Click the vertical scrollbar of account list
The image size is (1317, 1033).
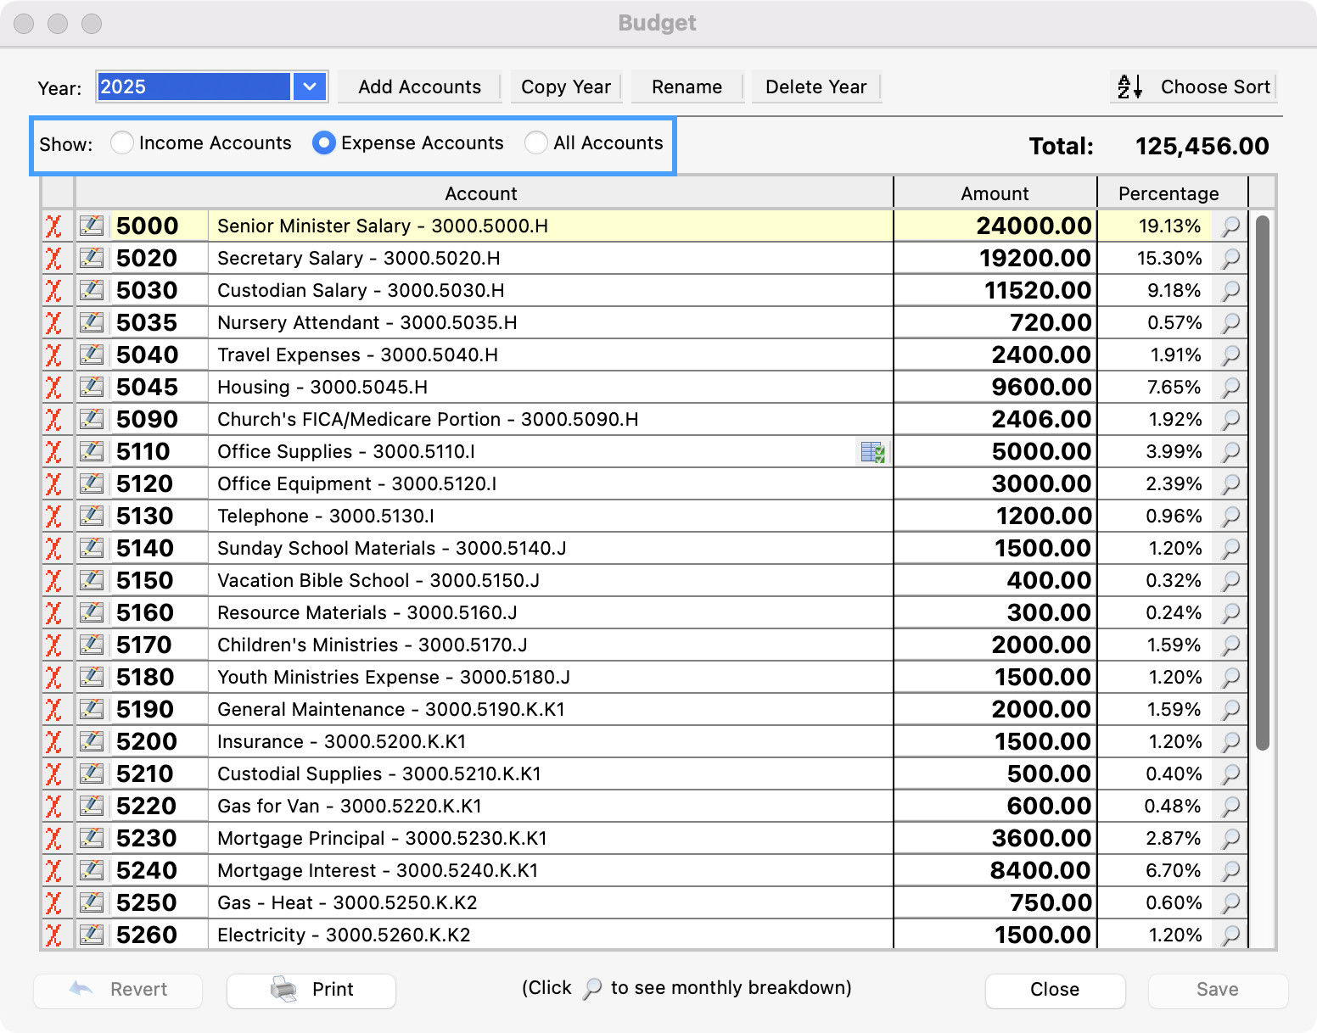click(x=1263, y=483)
